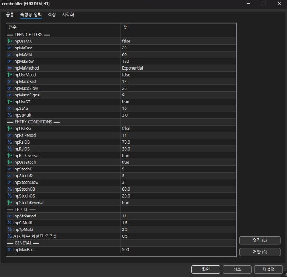Screen dimensions: 287x277
Task: Click the double-type icon beside InpRsiOB
Action: (10, 142)
